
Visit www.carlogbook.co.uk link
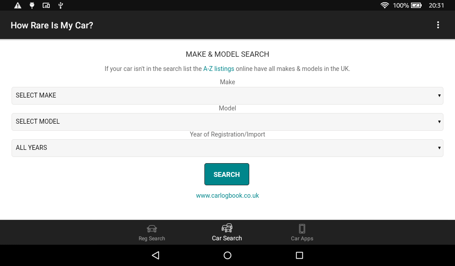pyautogui.click(x=227, y=195)
